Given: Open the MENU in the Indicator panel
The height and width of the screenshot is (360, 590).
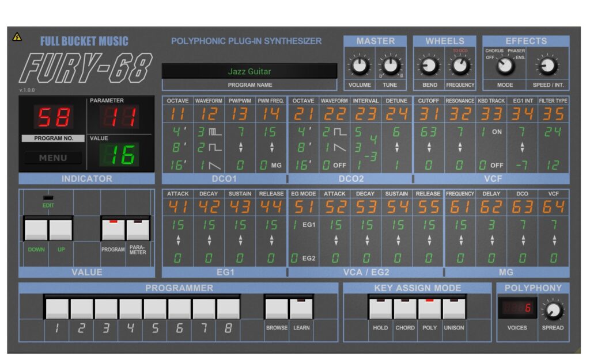Looking at the screenshot, I should [53, 158].
